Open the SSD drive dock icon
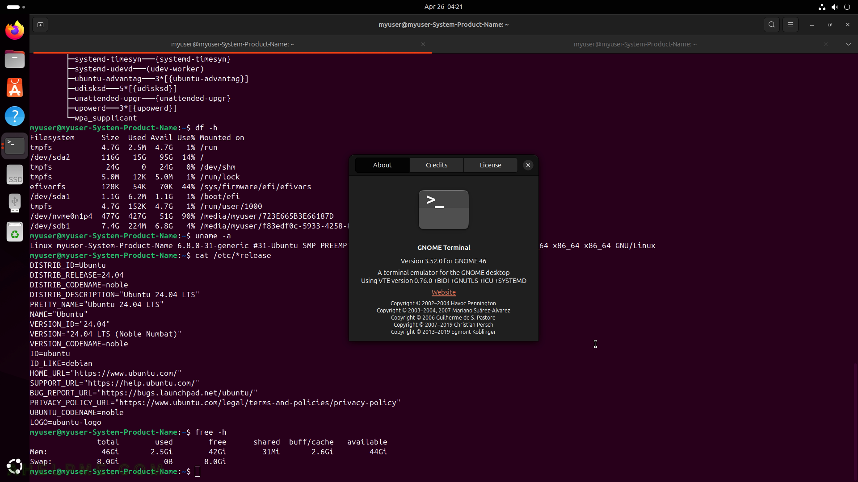 click(x=15, y=175)
